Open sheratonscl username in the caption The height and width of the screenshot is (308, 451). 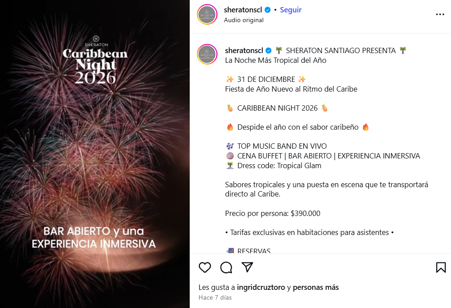click(244, 50)
